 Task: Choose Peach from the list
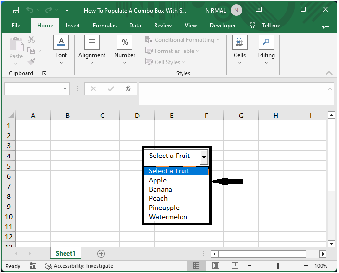[x=176, y=198]
